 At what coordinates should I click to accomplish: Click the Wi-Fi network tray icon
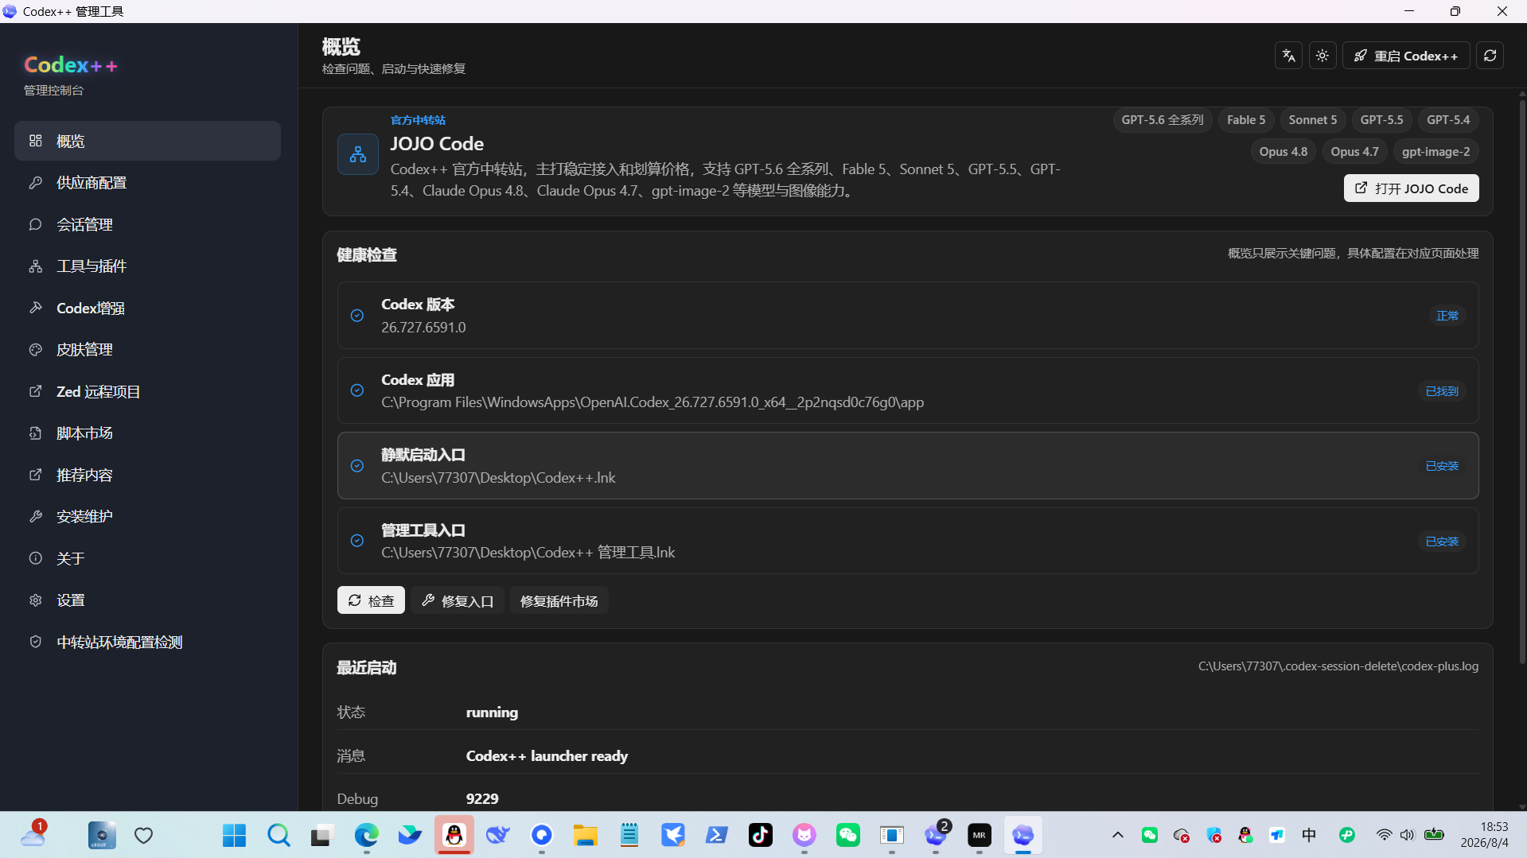click(1385, 835)
